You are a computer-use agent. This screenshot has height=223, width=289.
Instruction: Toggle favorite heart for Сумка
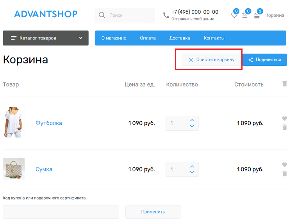pyautogui.click(x=284, y=165)
